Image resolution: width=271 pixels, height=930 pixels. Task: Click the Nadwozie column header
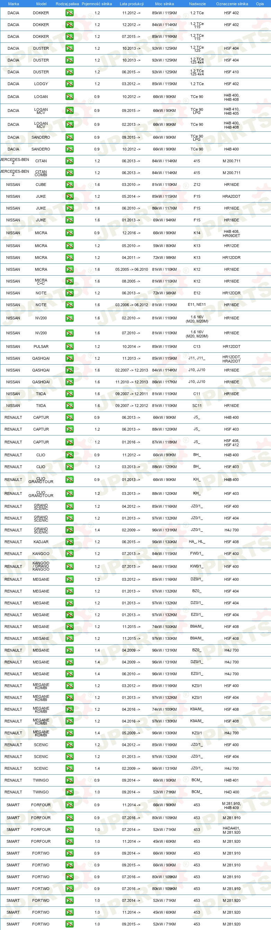(197, 3)
